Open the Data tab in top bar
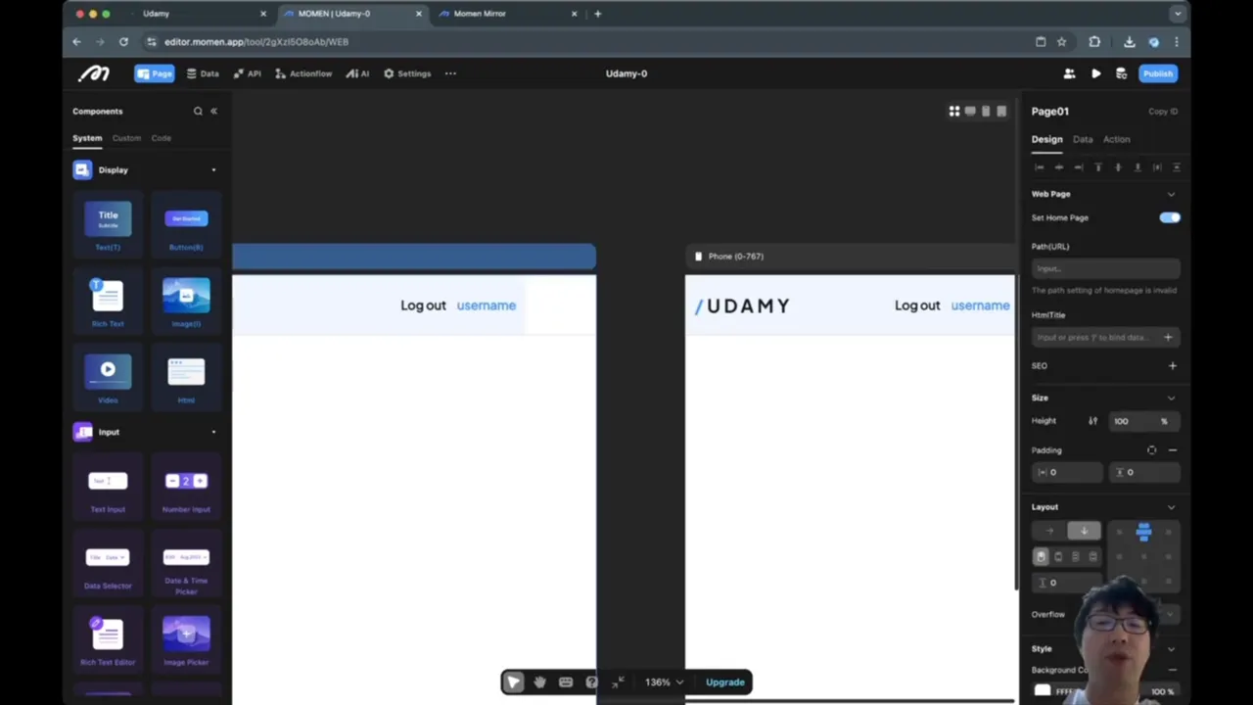Viewport: 1253px width, 705px height. point(203,73)
